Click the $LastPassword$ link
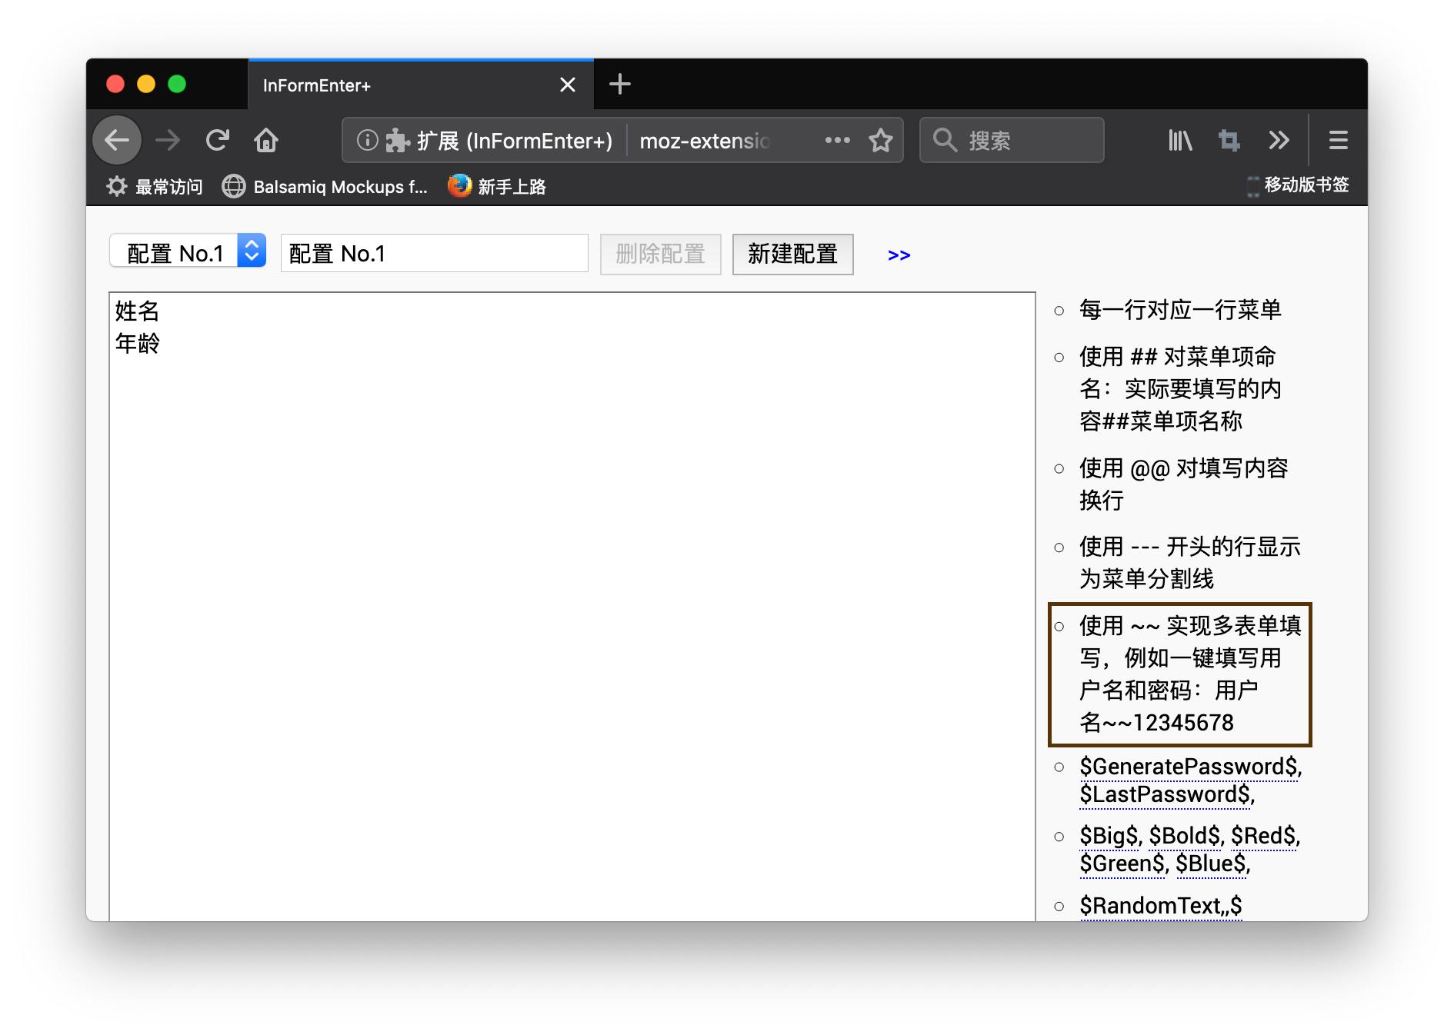This screenshot has height=1035, width=1454. point(1164,794)
